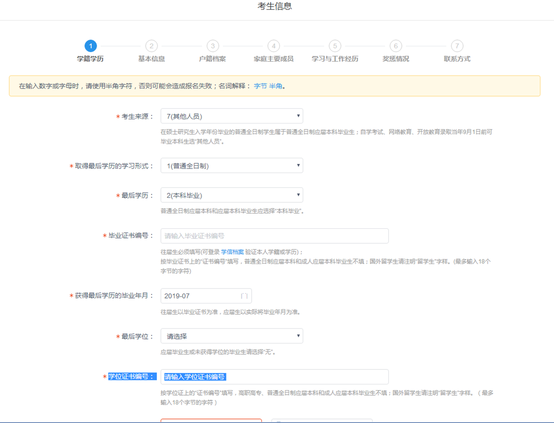Click the 2019-07 graduation date field
This screenshot has height=423, width=554.
pos(200,296)
